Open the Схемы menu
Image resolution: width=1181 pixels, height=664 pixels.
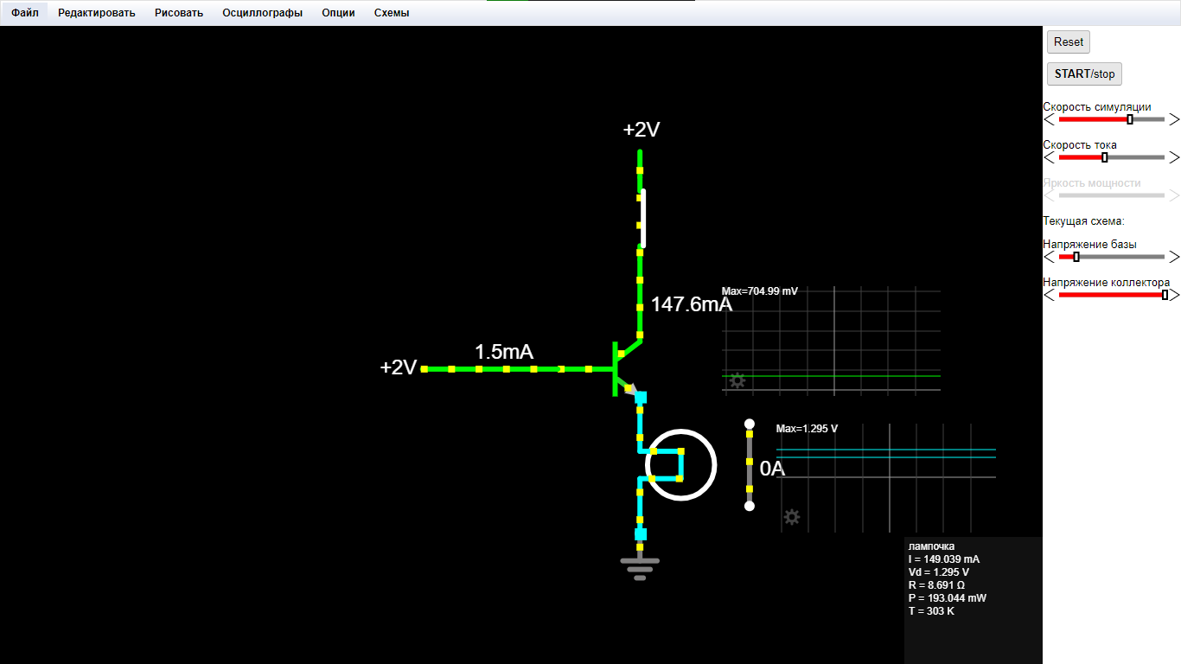(392, 13)
